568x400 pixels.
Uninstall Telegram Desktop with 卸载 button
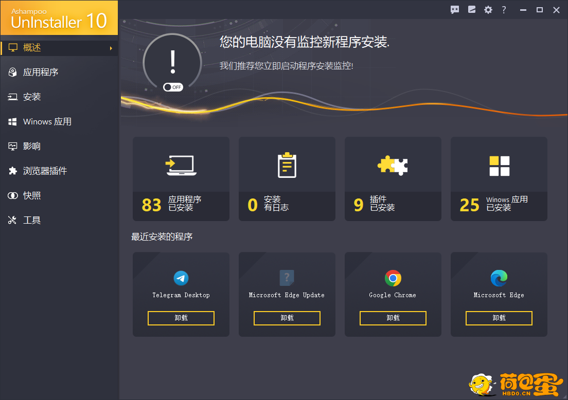point(181,318)
